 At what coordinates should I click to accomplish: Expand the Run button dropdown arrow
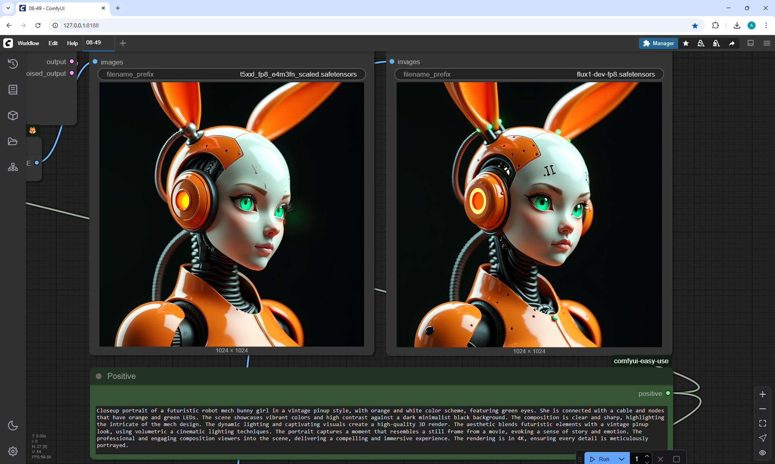[622, 459]
